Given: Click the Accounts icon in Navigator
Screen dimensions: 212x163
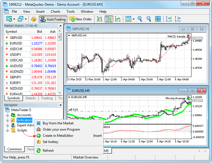Looking at the screenshot, I should tap(13, 115).
